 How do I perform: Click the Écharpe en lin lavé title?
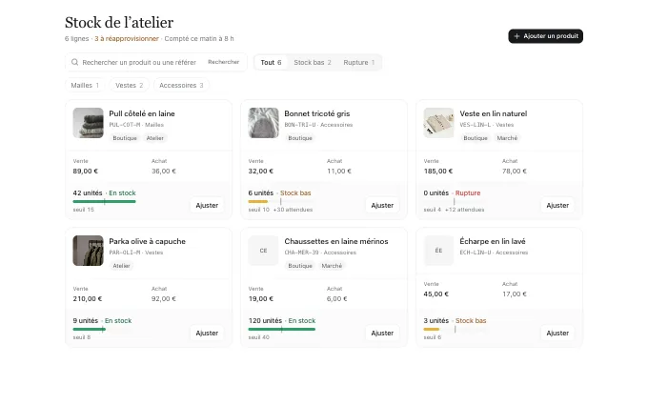(493, 241)
